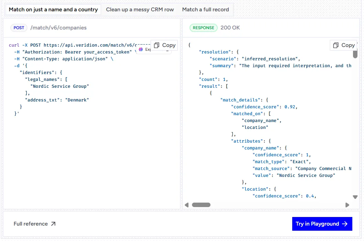Click the /match/v6/companies endpoint path
The width and height of the screenshot is (364, 241).
click(x=58, y=28)
